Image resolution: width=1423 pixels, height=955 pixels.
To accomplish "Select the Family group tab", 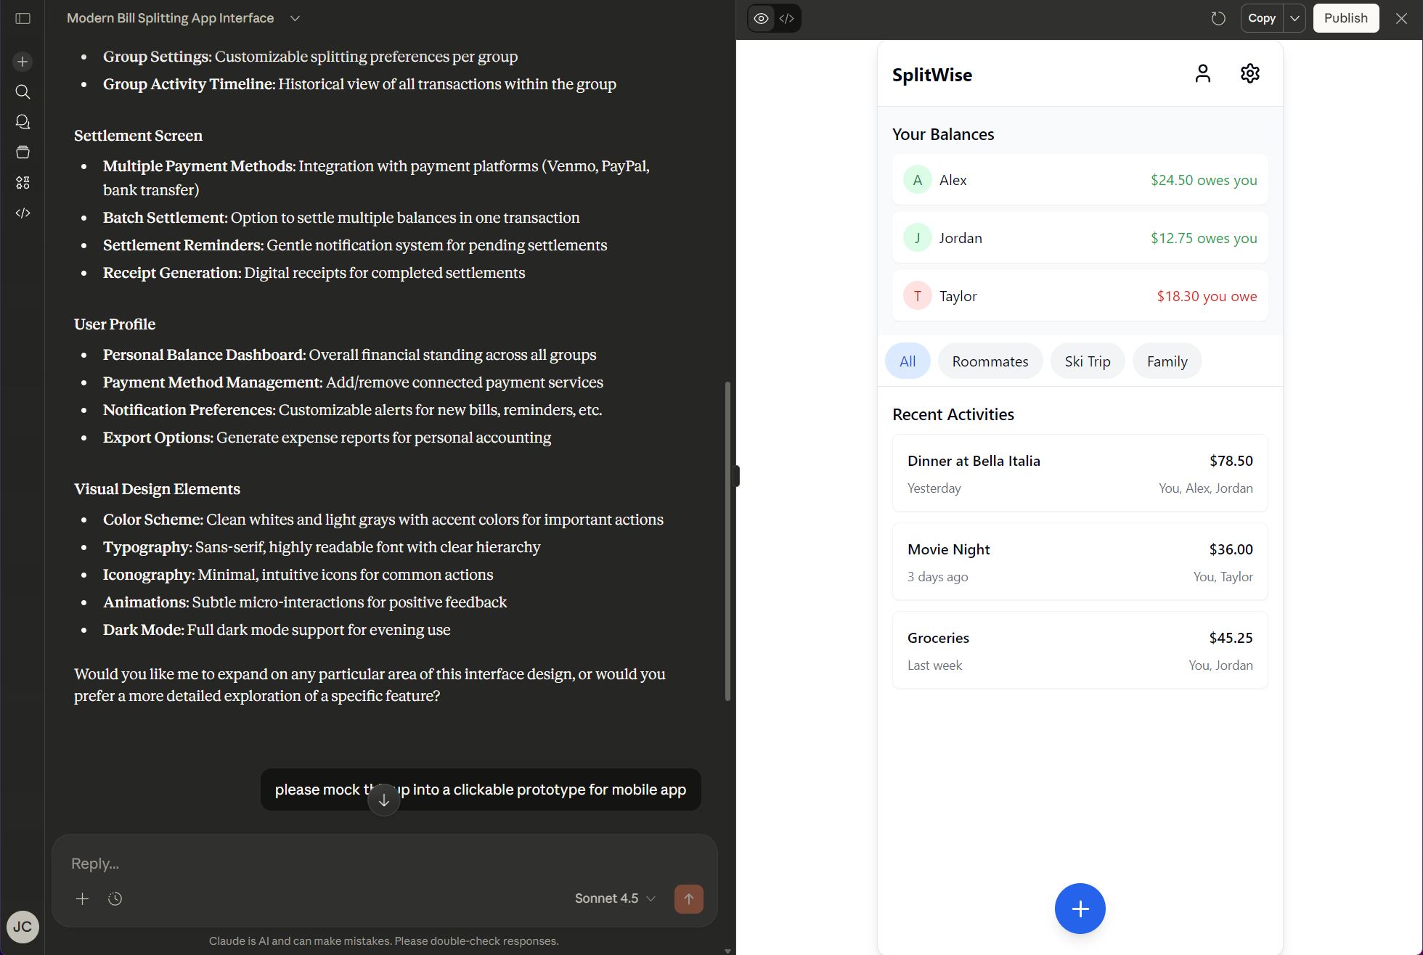I will (1167, 361).
